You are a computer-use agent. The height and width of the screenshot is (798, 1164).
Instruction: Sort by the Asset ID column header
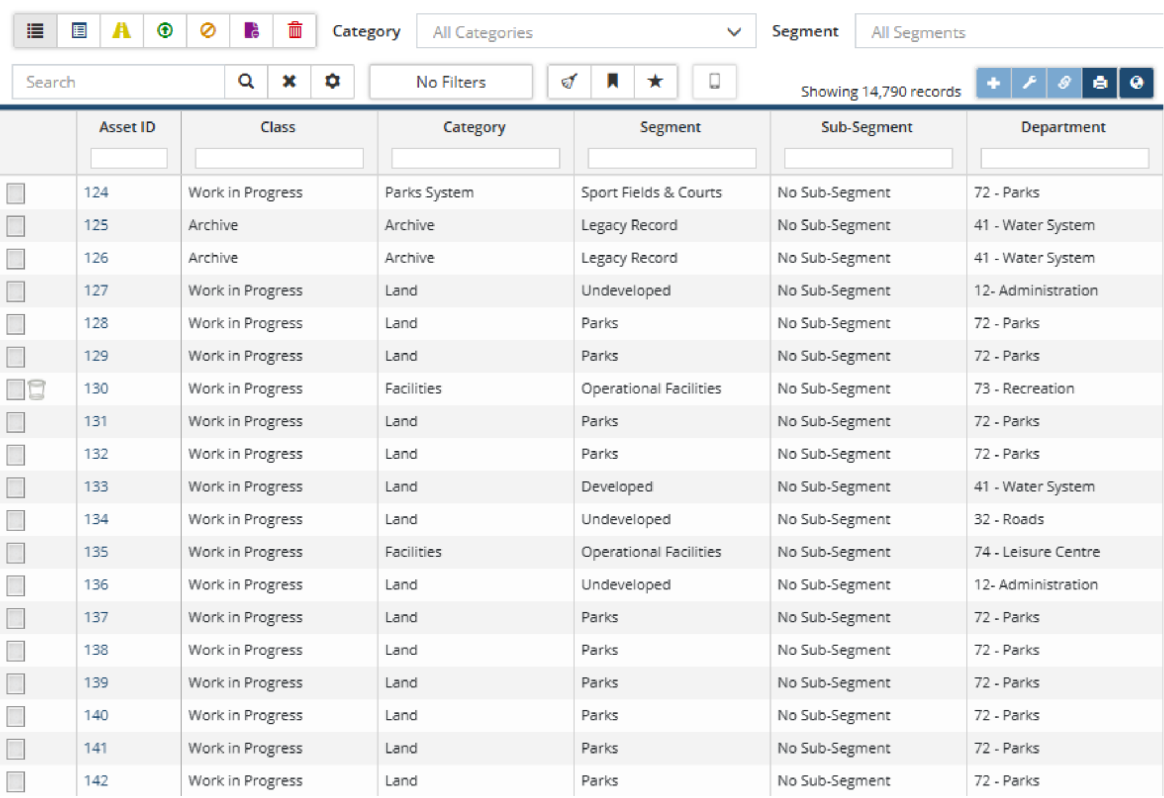127,127
